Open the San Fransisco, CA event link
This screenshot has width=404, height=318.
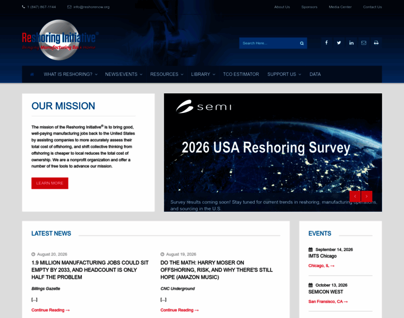(x=328, y=302)
